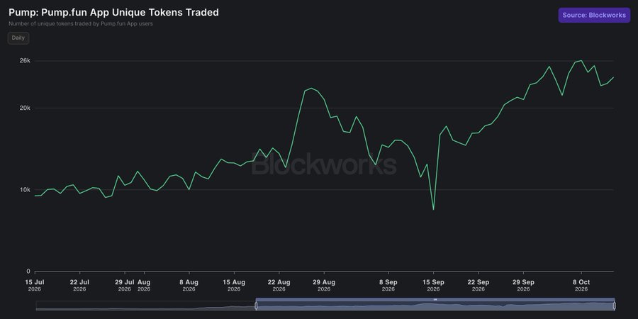
Task: Click the mid-September lowest dip on line
Action: click(x=433, y=210)
